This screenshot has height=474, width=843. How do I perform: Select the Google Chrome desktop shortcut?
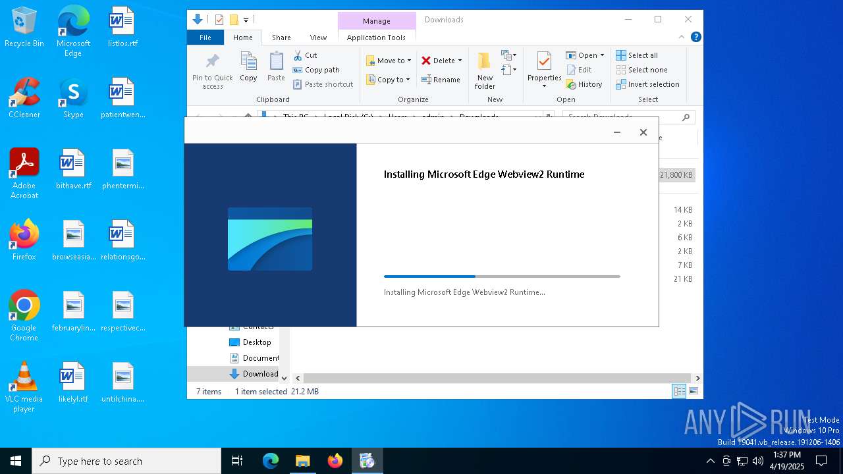[x=24, y=316]
